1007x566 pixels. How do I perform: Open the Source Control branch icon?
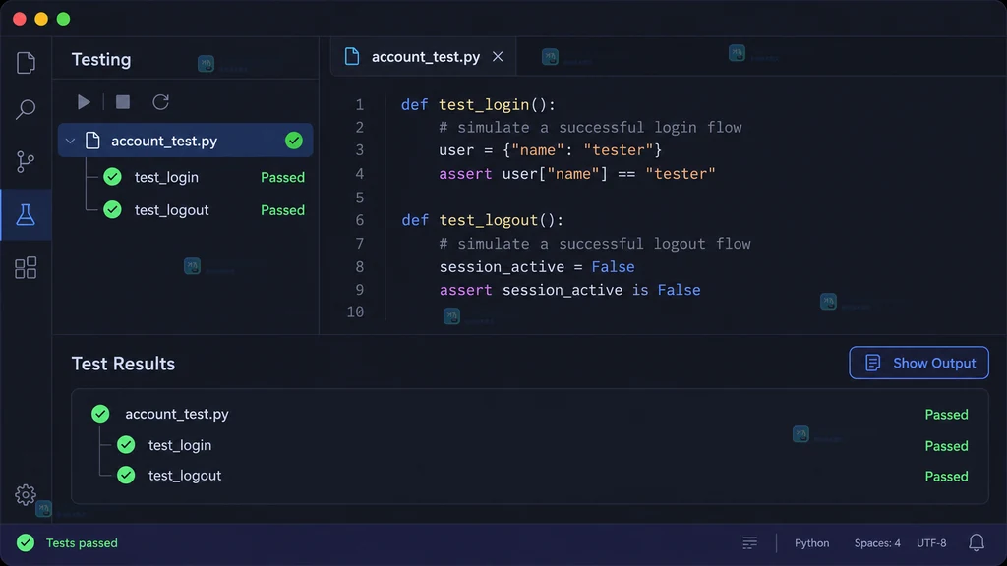coord(25,161)
